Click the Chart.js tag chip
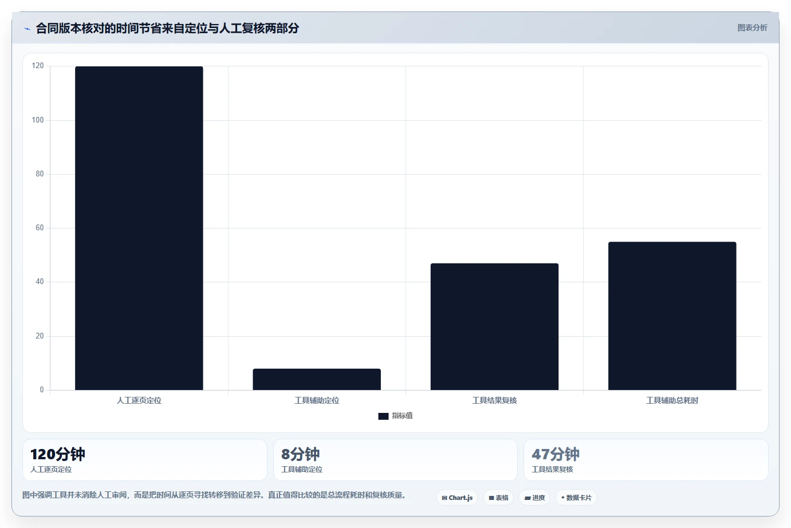Screen dimensions: 791x528 [x=457, y=498]
